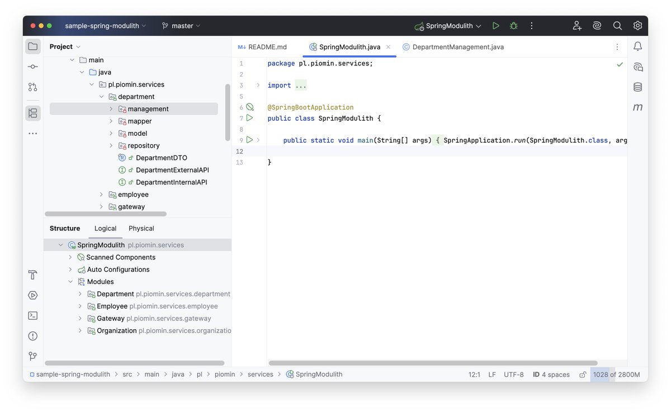The height and width of the screenshot is (412, 671).
Task: Open Search Everywhere magnifier
Action: [617, 26]
